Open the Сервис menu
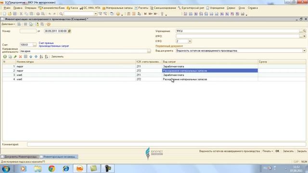Screen dimensions: 308x173 231,8
